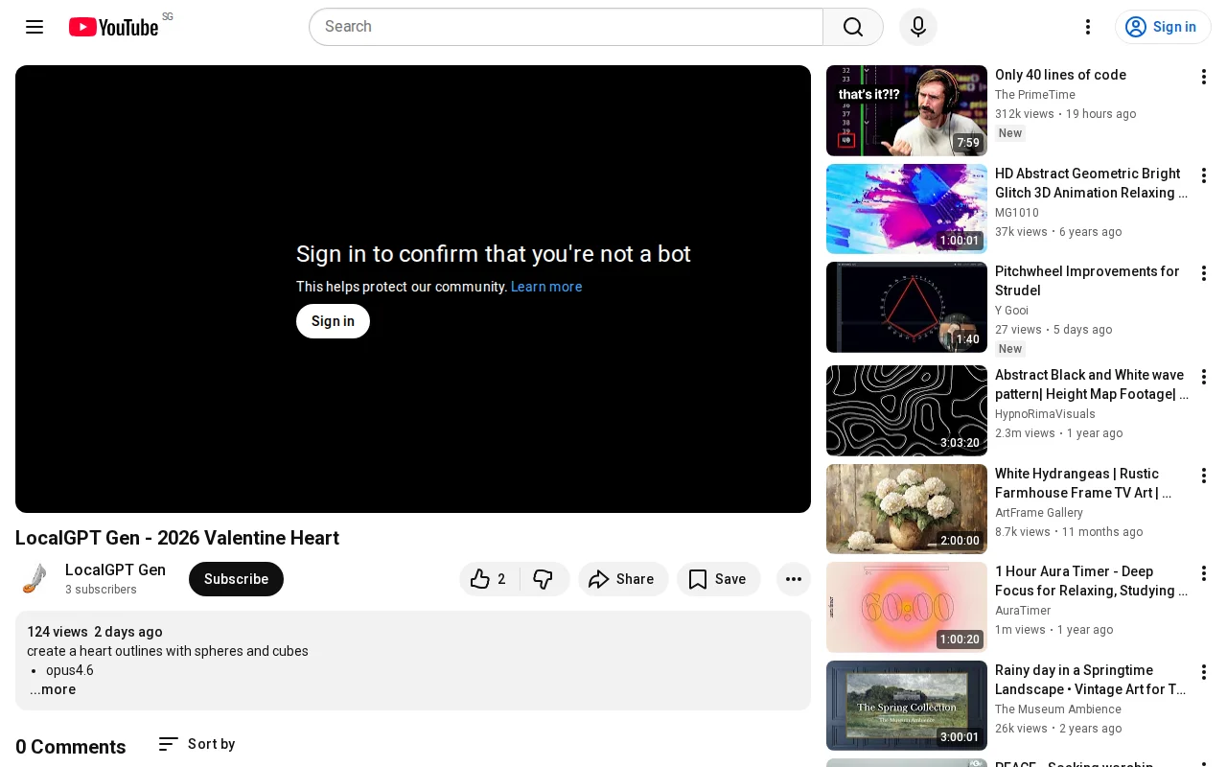This screenshot has height=767, width=1227.
Task: Visit the AuraTimer channel
Action: tap(1023, 611)
